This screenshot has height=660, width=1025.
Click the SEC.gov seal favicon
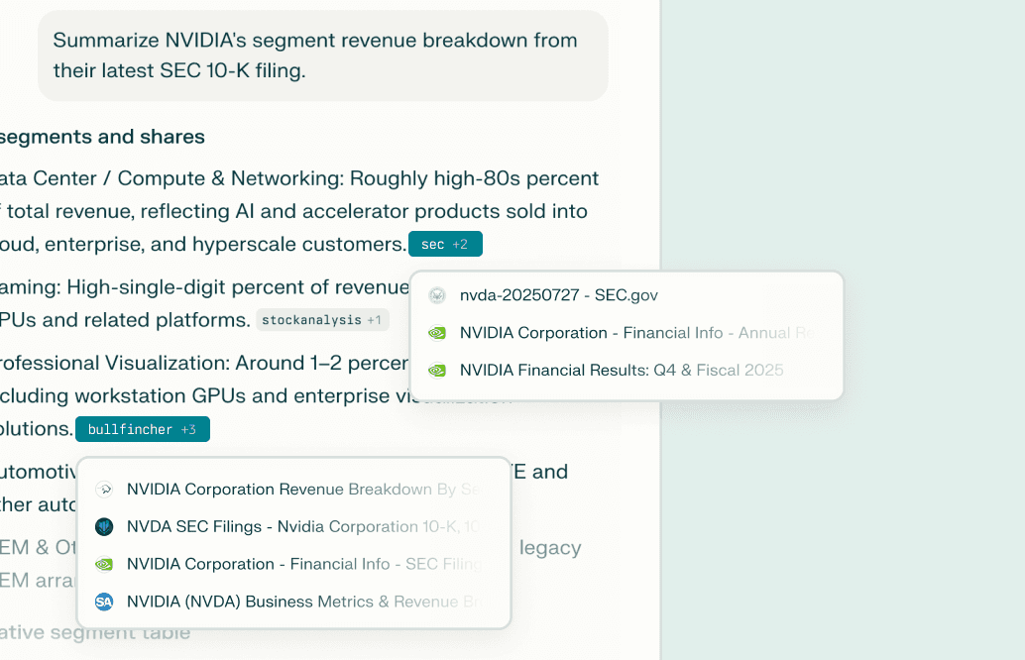[x=437, y=295]
